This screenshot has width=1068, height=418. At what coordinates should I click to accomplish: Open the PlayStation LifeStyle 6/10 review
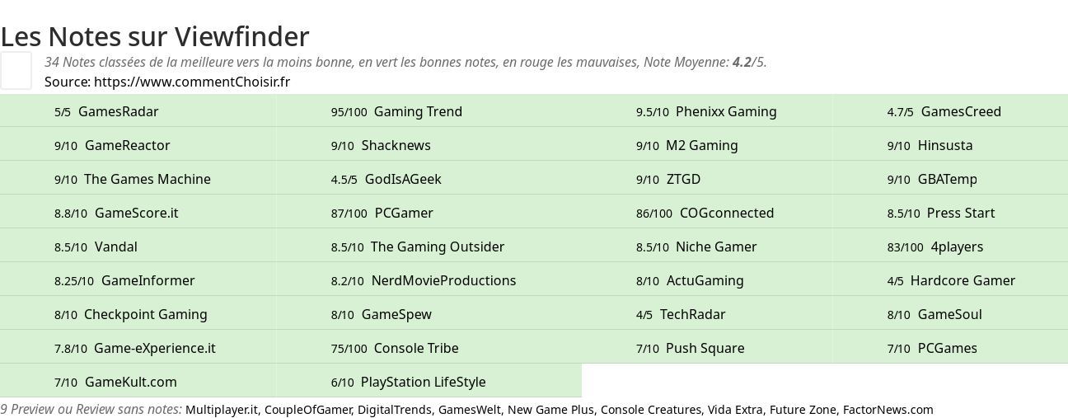click(429, 382)
